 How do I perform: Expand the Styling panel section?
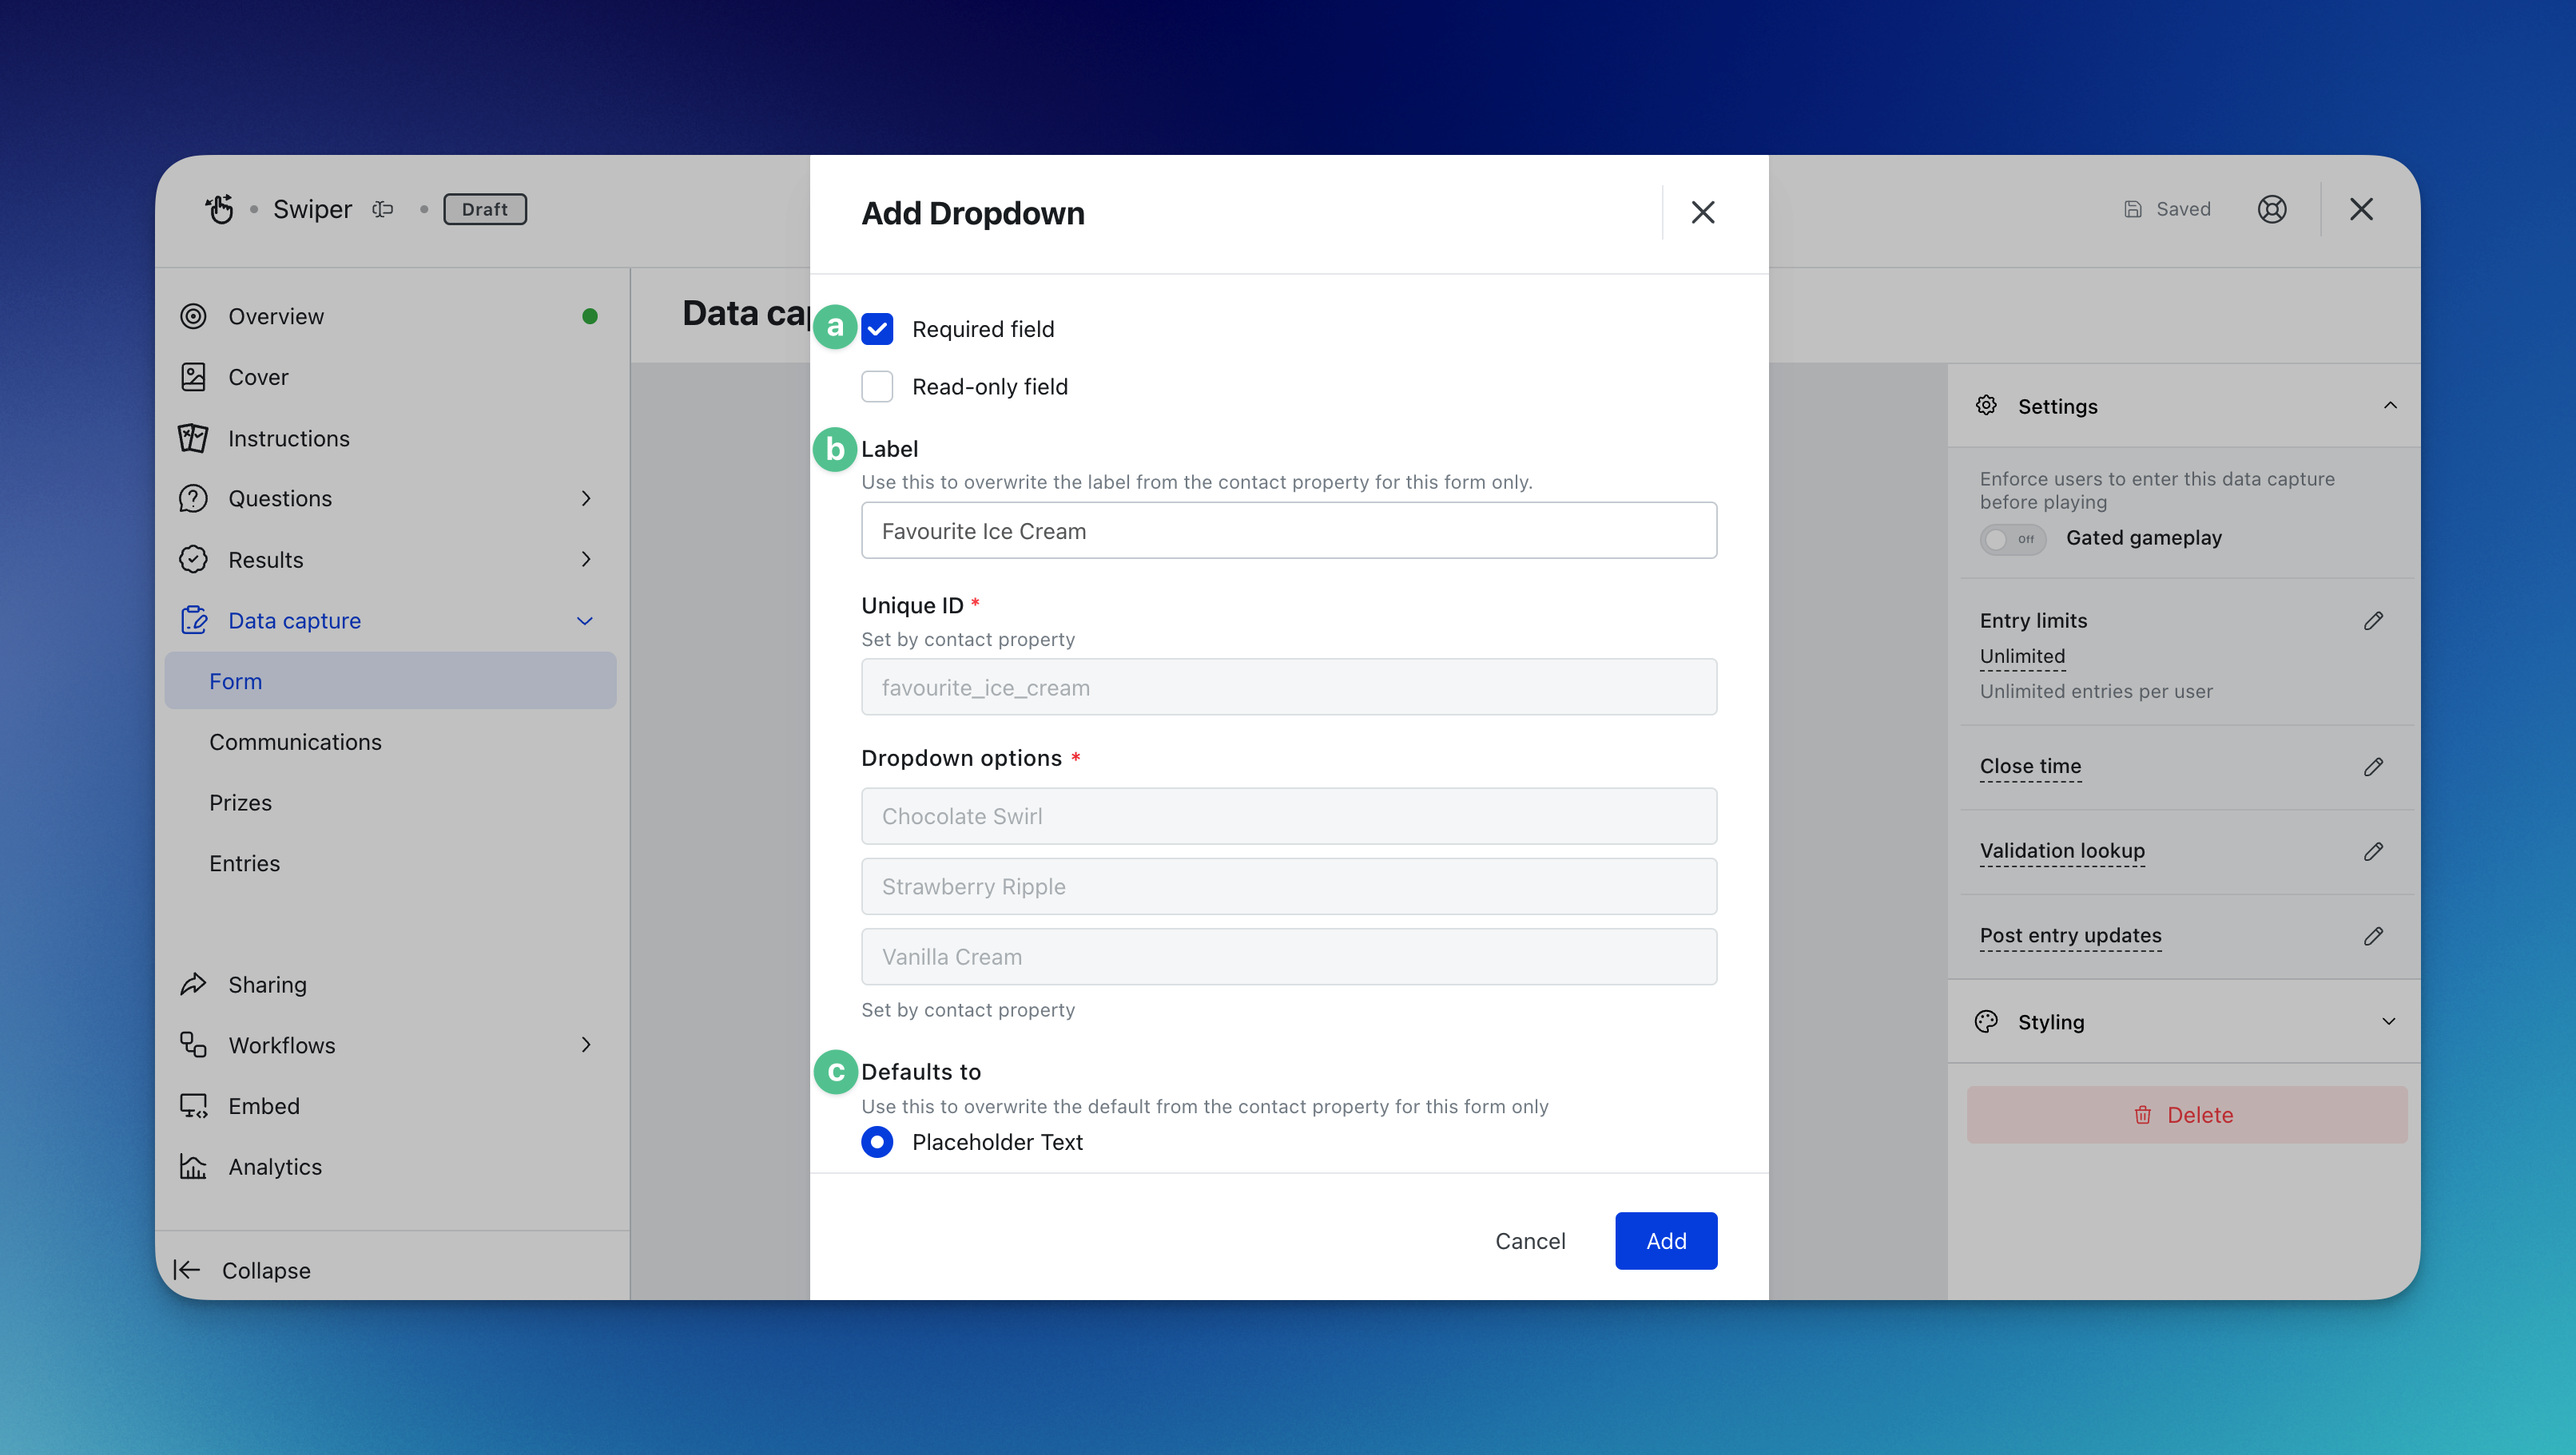click(x=2388, y=1021)
